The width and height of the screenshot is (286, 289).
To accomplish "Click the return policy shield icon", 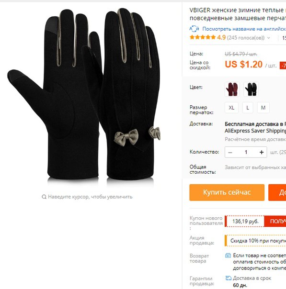I will coord(228,256).
